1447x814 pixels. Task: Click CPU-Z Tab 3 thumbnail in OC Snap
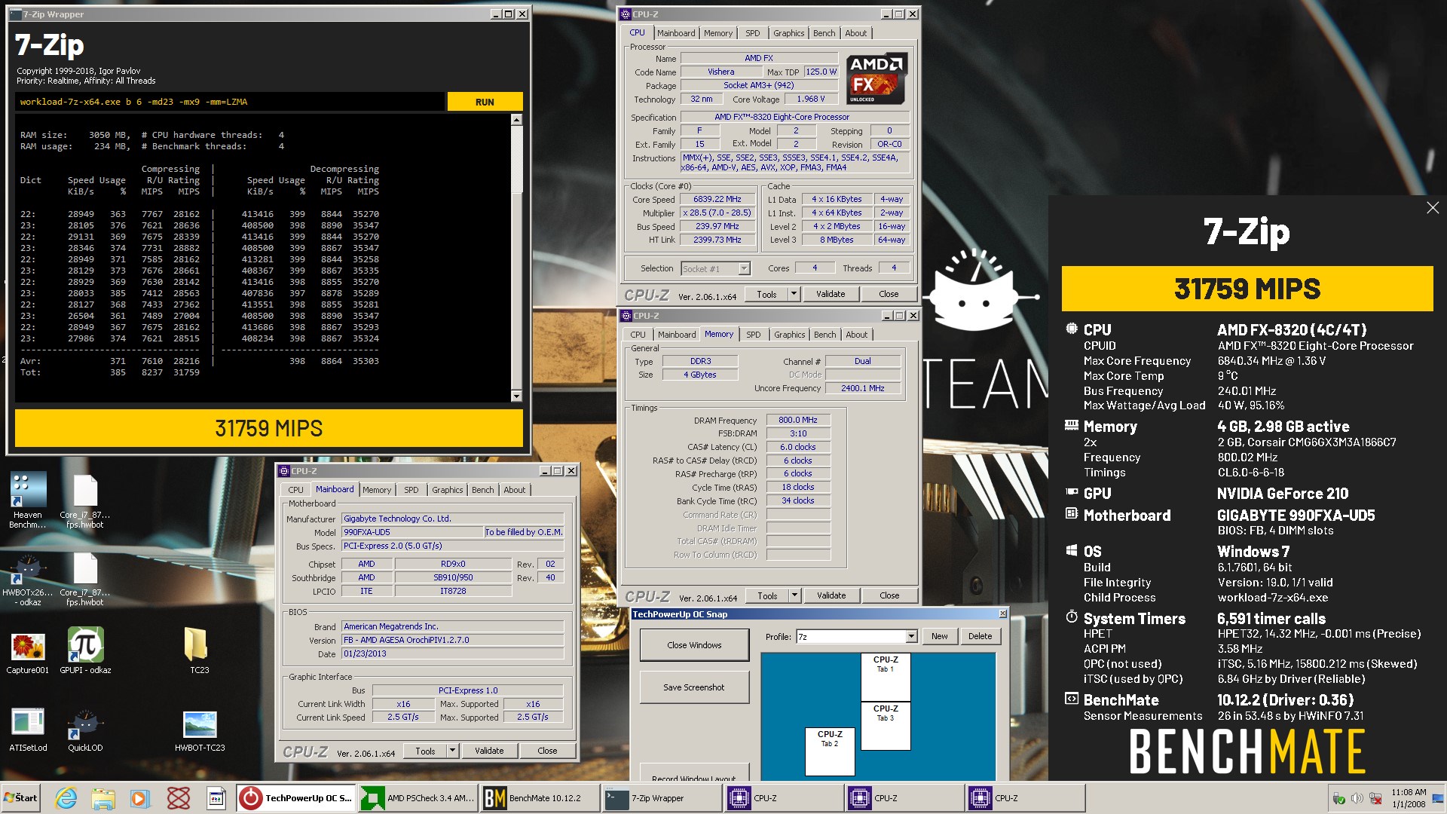[x=886, y=726]
